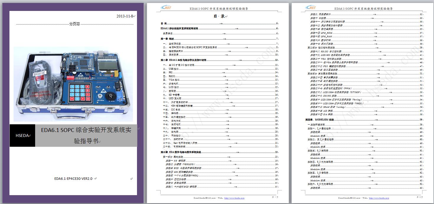This screenshot has width=434, height=204.
Task: Click the "第 1 页" page number in footer
Action: click(275, 197)
